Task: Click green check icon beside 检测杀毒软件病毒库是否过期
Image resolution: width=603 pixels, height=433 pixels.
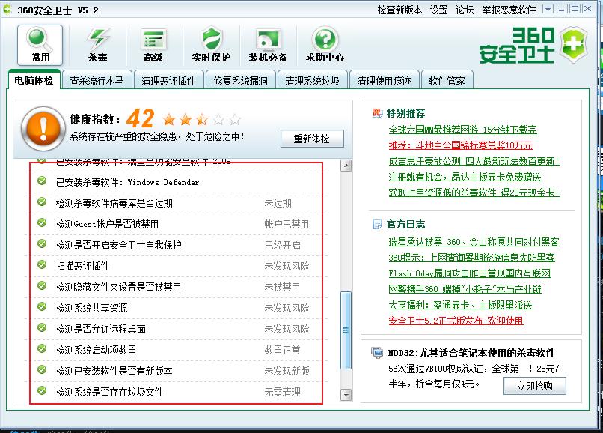Action: (42, 202)
